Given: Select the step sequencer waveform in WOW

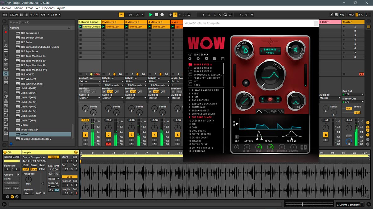Looking at the screenshot, I should (274, 111).
